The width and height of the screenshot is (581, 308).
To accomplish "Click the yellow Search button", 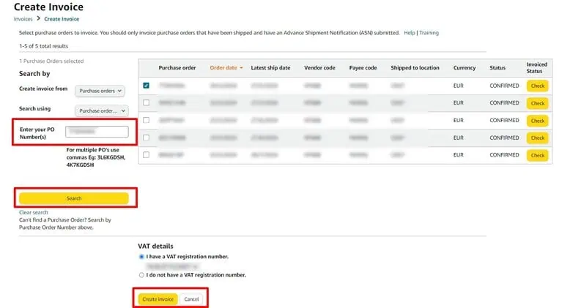I will 74,198.
